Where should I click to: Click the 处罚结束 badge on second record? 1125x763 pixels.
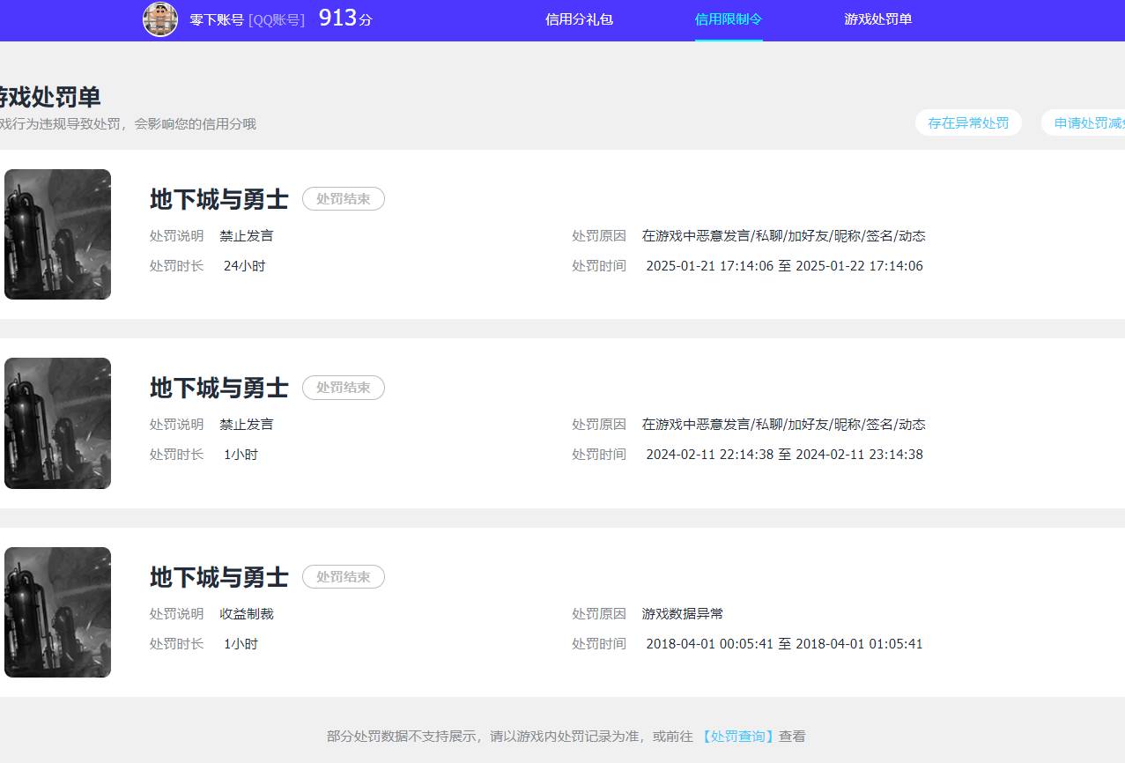pos(344,387)
